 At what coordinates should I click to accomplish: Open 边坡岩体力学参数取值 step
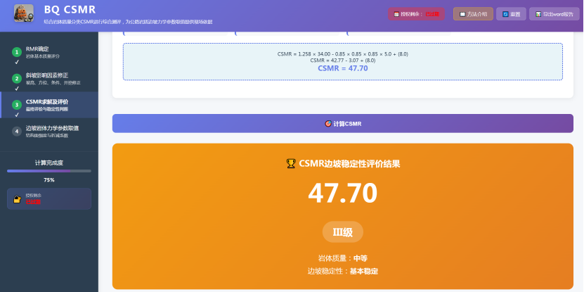49,132
